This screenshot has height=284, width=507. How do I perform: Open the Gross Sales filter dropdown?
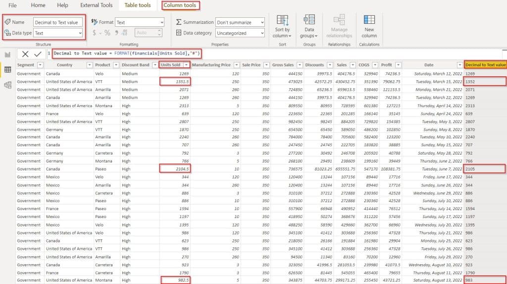[x=300, y=65]
